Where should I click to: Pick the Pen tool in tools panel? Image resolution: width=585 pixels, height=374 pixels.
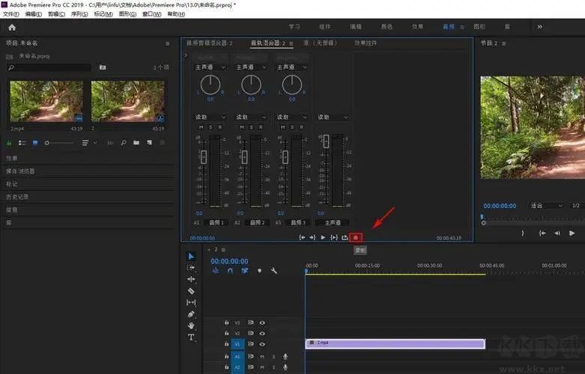pos(191,314)
